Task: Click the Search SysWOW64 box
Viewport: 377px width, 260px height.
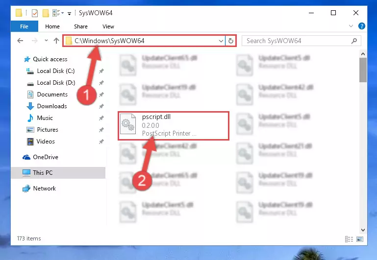Action: click(x=301, y=41)
